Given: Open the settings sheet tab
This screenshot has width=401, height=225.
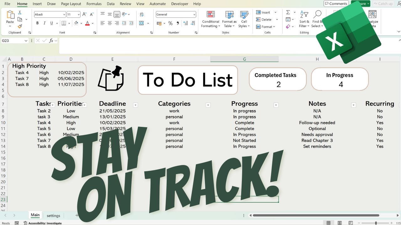Looking at the screenshot, I should pyautogui.click(x=53, y=216).
